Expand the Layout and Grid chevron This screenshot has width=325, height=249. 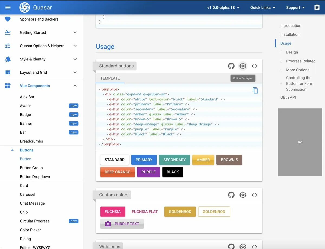pyautogui.click(x=75, y=72)
